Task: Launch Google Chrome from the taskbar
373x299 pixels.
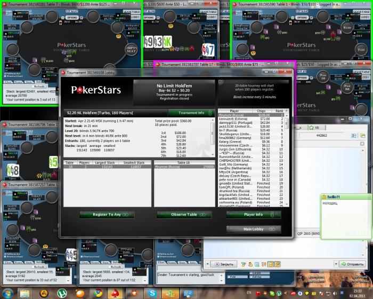Action: [x=98, y=293]
